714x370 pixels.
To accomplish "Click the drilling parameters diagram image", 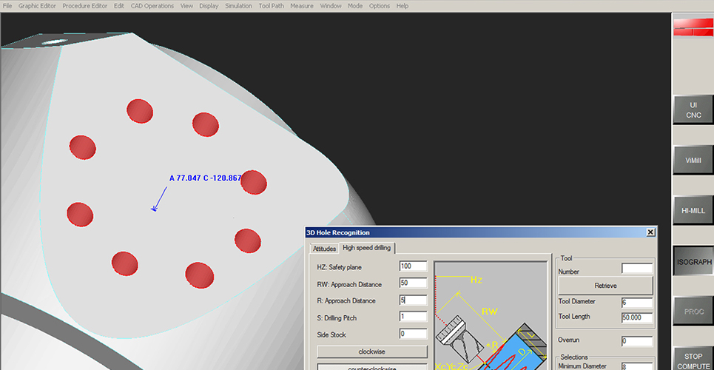I will click(x=491, y=315).
